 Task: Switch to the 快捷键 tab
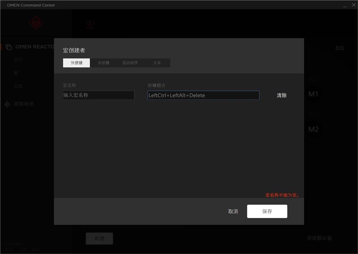coord(76,62)
